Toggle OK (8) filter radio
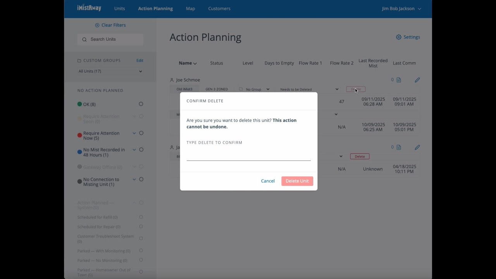The height and width of the screenshot is (279, 496). (141, 104)
